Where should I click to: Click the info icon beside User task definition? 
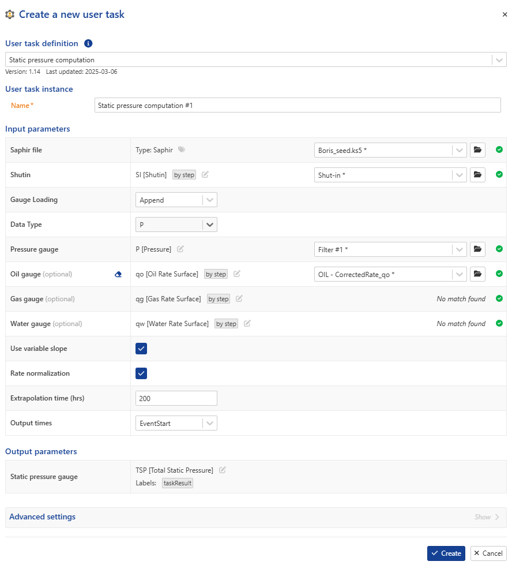[x=88, y=43]
